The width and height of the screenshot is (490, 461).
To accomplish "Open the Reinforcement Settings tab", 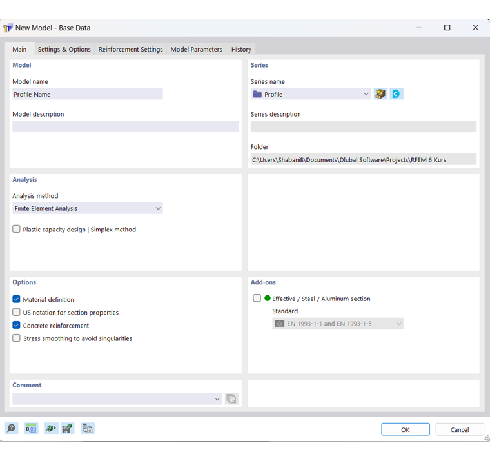I will tap(130, 49).
